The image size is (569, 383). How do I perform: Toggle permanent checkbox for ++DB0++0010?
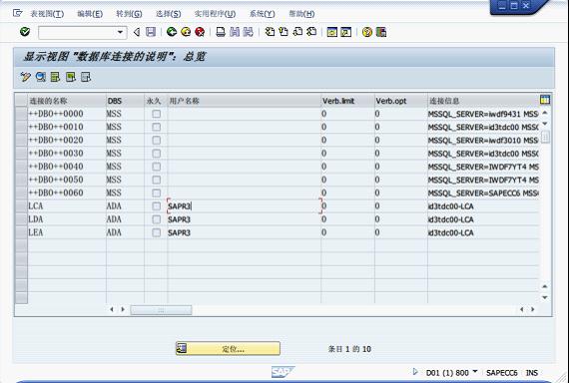(156, 127)
